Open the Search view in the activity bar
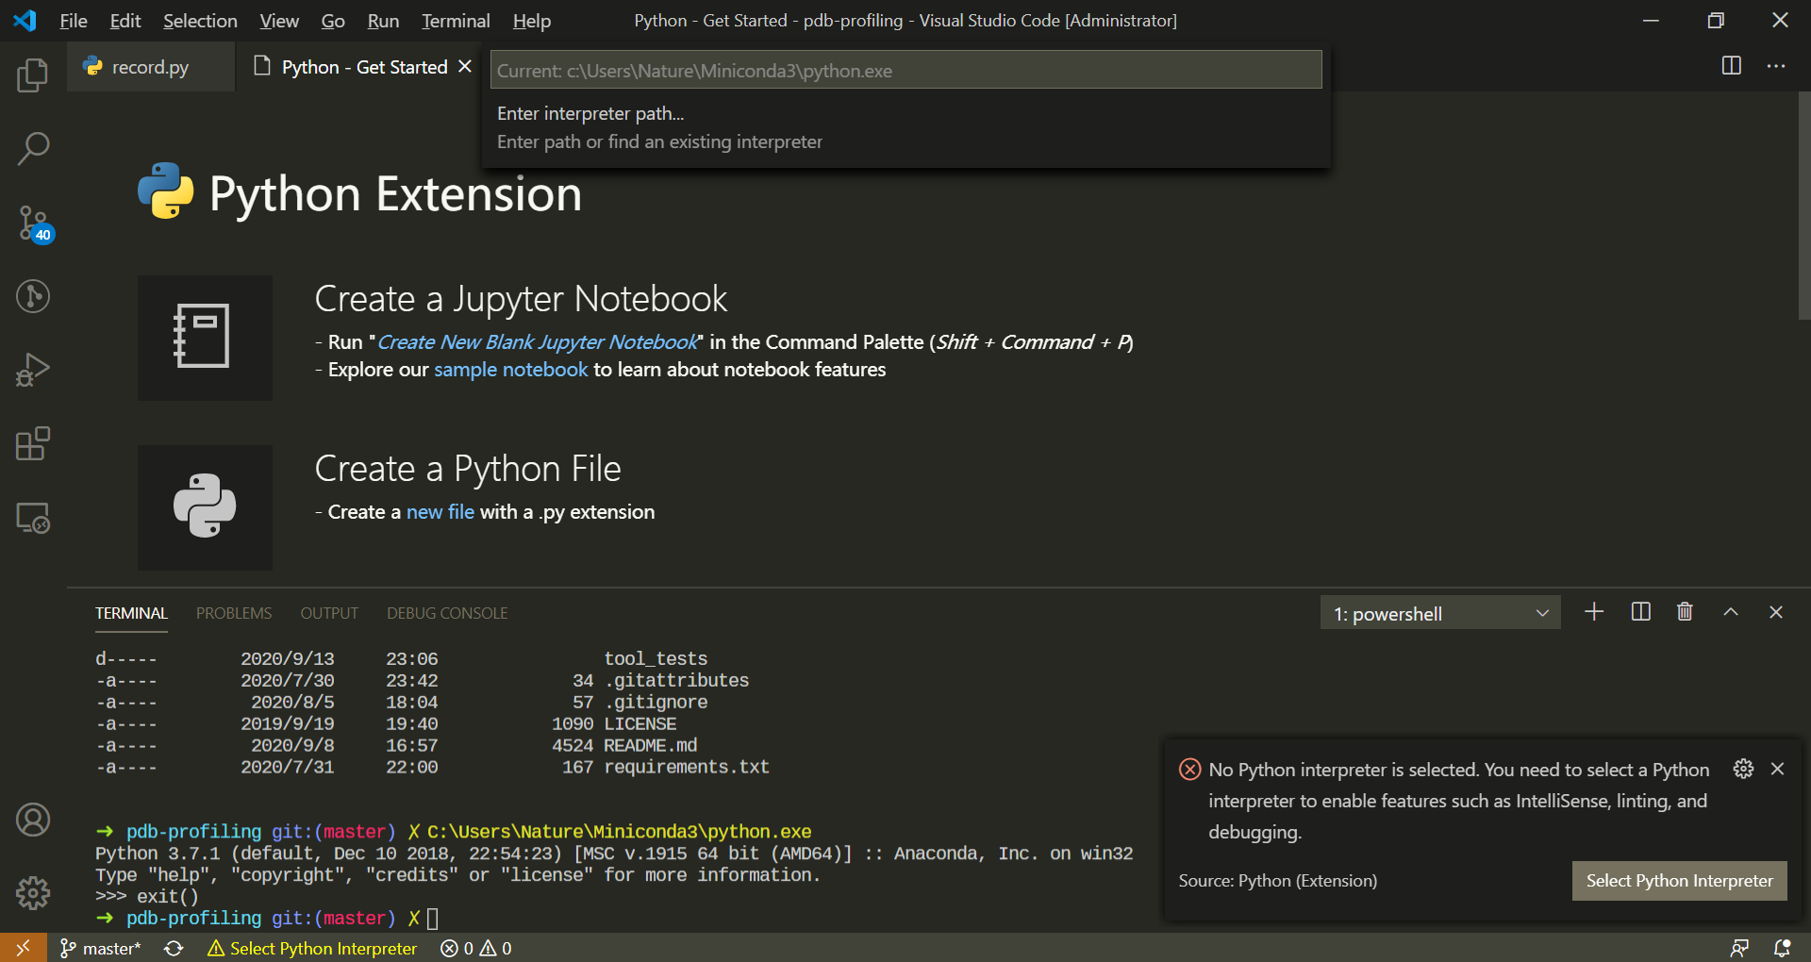The width and height of the screenshot is (1811, 962). (x=33, y=148)
